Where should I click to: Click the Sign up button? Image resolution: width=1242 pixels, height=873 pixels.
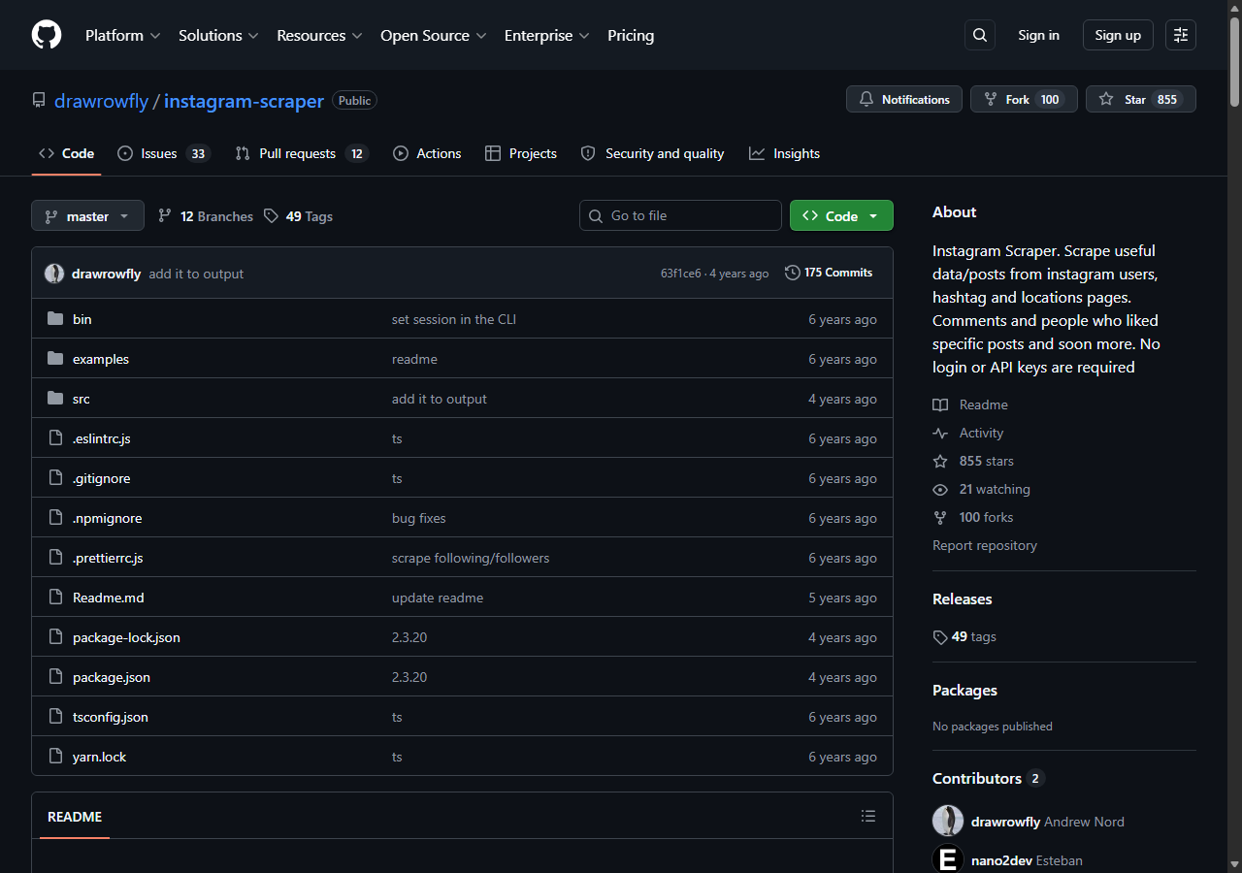(x=1118, y=35)
